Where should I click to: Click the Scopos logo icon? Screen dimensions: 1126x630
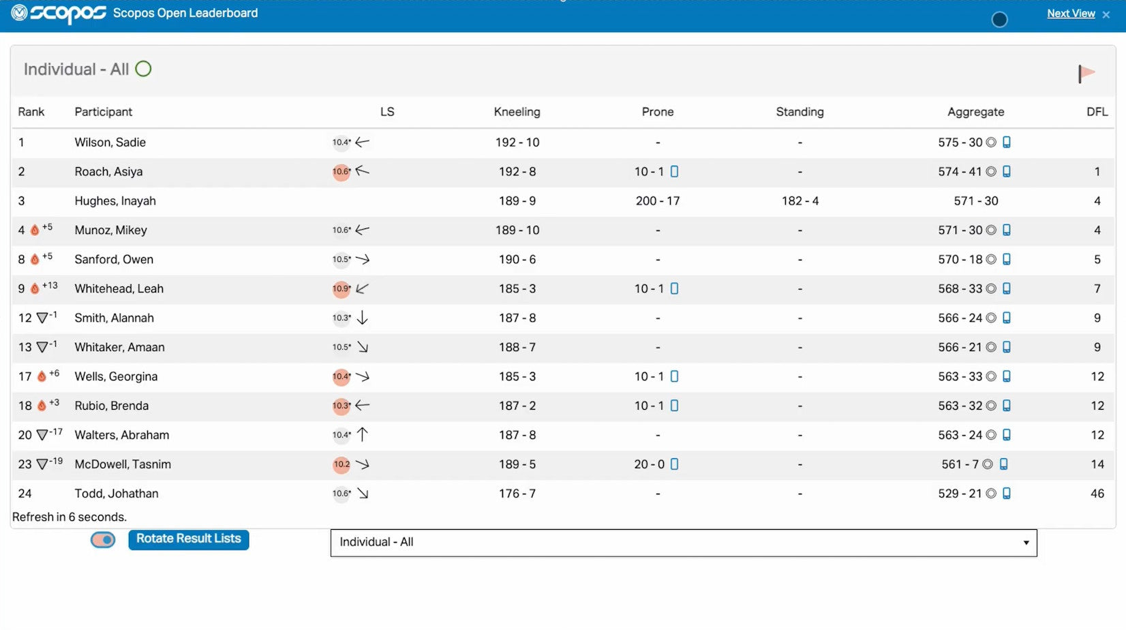click(x=19, y=13)
